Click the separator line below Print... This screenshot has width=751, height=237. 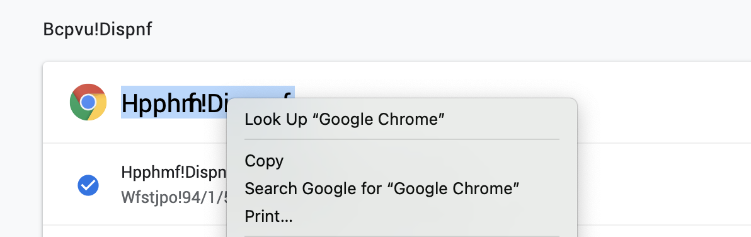pyautogui.click(x=402, y=236)
